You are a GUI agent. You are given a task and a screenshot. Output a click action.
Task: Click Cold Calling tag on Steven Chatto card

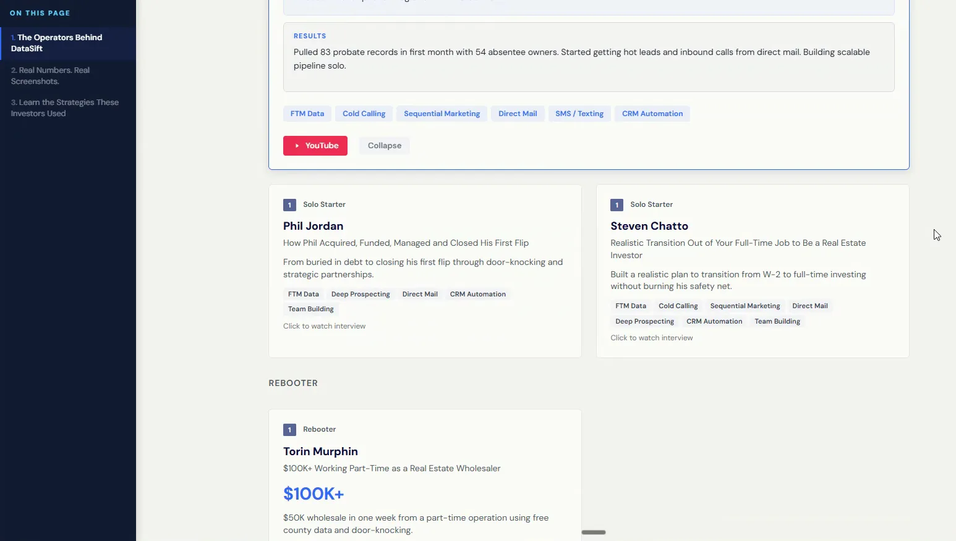coord(678,306)
